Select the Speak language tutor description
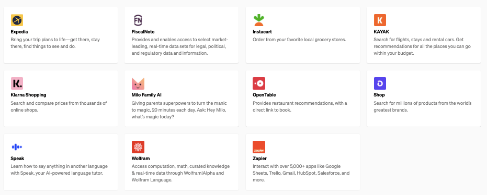Image resolution: width=487 pixels, height=195 pixels. click(x=59, y=169)
